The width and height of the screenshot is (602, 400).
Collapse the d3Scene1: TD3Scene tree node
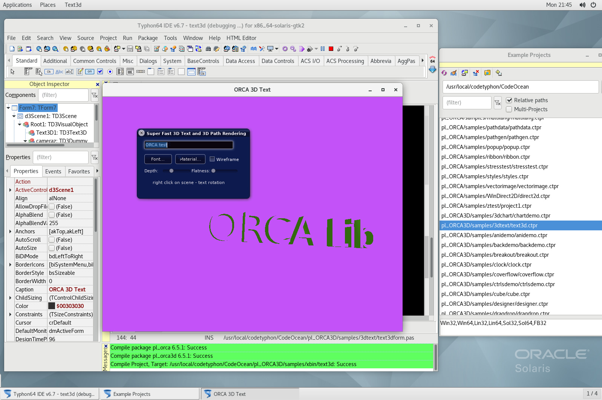point(14,116)
